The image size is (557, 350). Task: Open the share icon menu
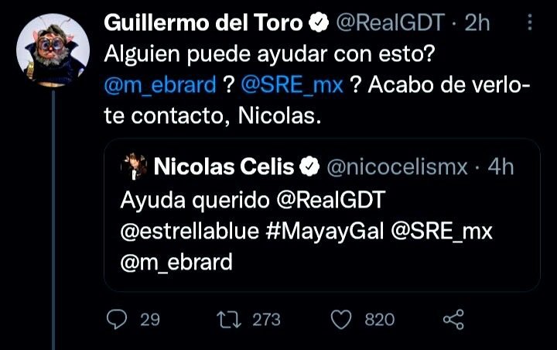[x=452, y=320]
